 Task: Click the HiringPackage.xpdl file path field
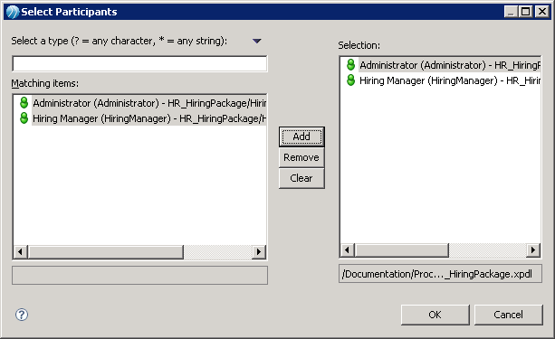[440, 274]
